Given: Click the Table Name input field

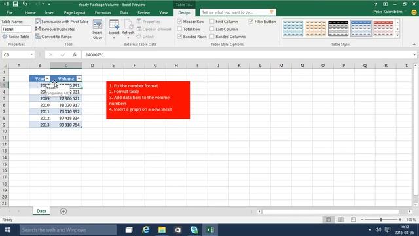Looking at the screenshot, I should point(16,29).
